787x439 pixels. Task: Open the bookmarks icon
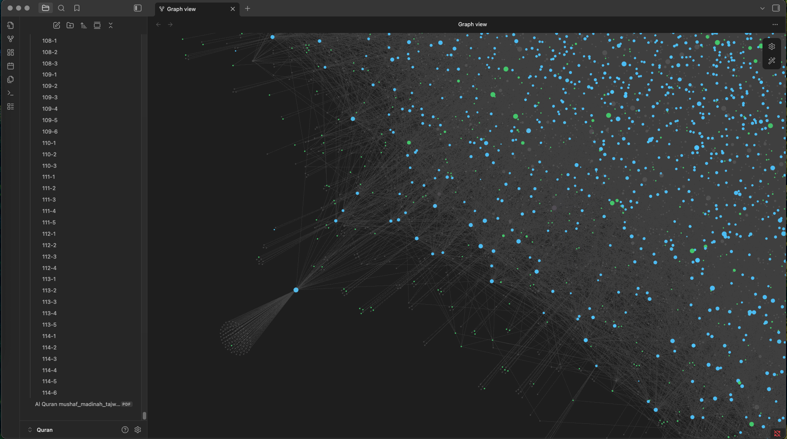[77, 8]
